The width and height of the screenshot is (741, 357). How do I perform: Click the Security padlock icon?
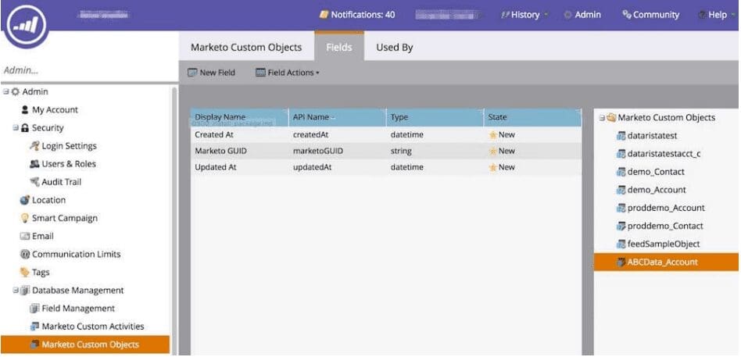coord(24,128)
